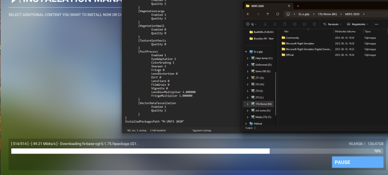This screenshot has width=388, height=175.
Task: Select 2T3 (L:) drive in sidebar
Action: coord(257,97)
